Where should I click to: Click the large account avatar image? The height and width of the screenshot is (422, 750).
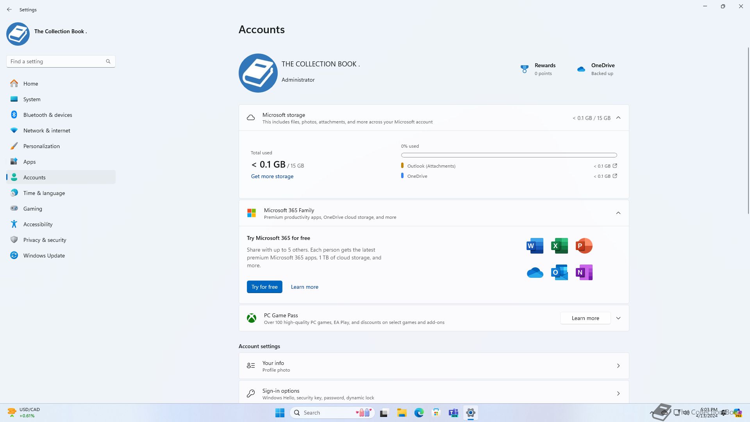pyautogui.click(x=258, y=73)
